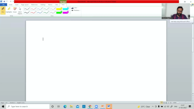The image size is (194, 109).
Task: Click the Words: 0 status entry
Action: pos(12,103)
